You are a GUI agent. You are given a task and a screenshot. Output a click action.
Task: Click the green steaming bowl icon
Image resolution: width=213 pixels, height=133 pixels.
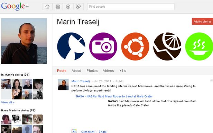pyautogui.click(x=199, y=46)
